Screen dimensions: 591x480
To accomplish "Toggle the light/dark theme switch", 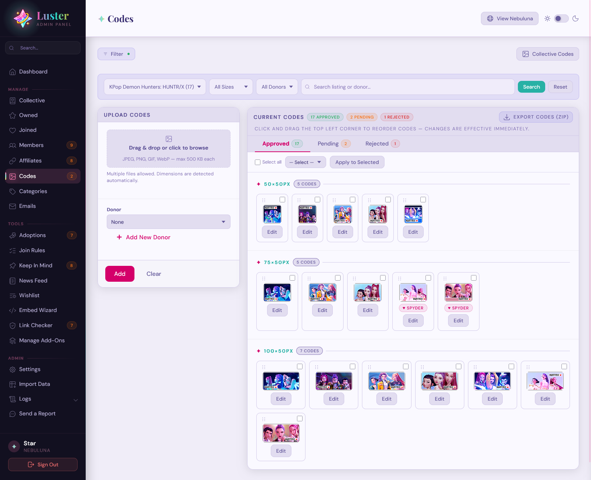I will (561, 18).
